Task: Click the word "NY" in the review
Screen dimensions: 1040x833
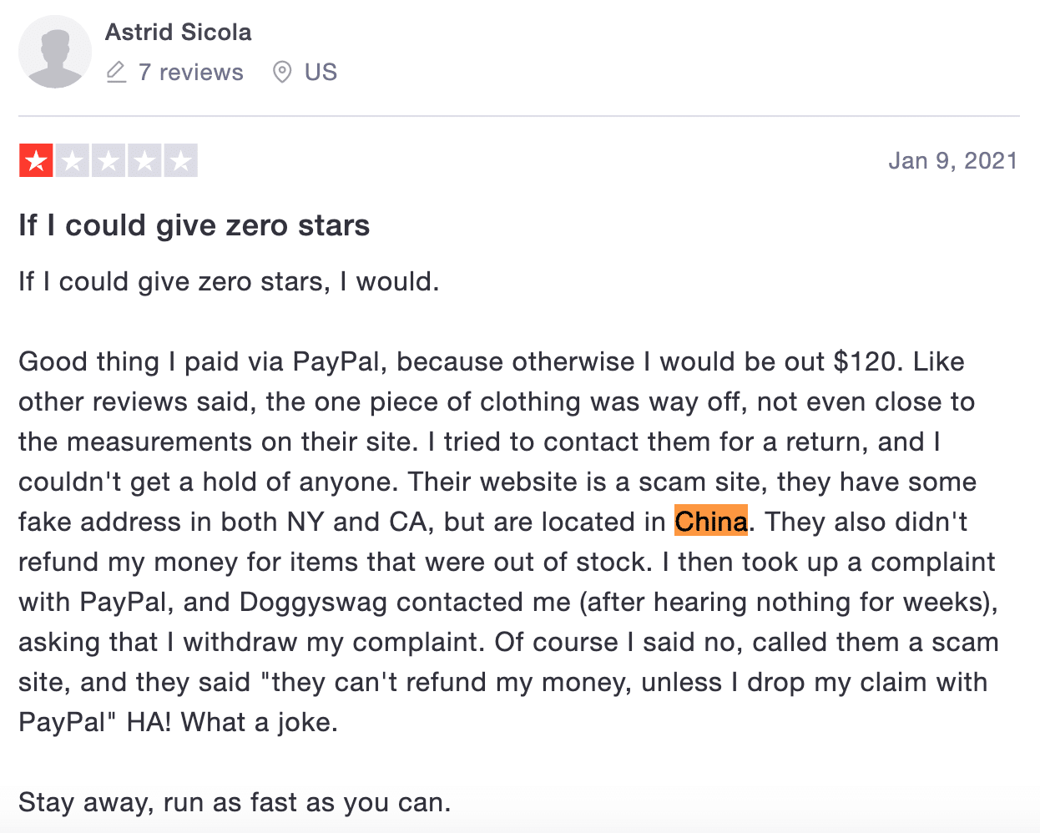Action: point(305,522)
